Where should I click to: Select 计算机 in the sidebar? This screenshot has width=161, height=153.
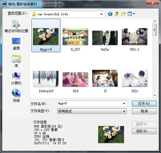click(x=16, y=78)
